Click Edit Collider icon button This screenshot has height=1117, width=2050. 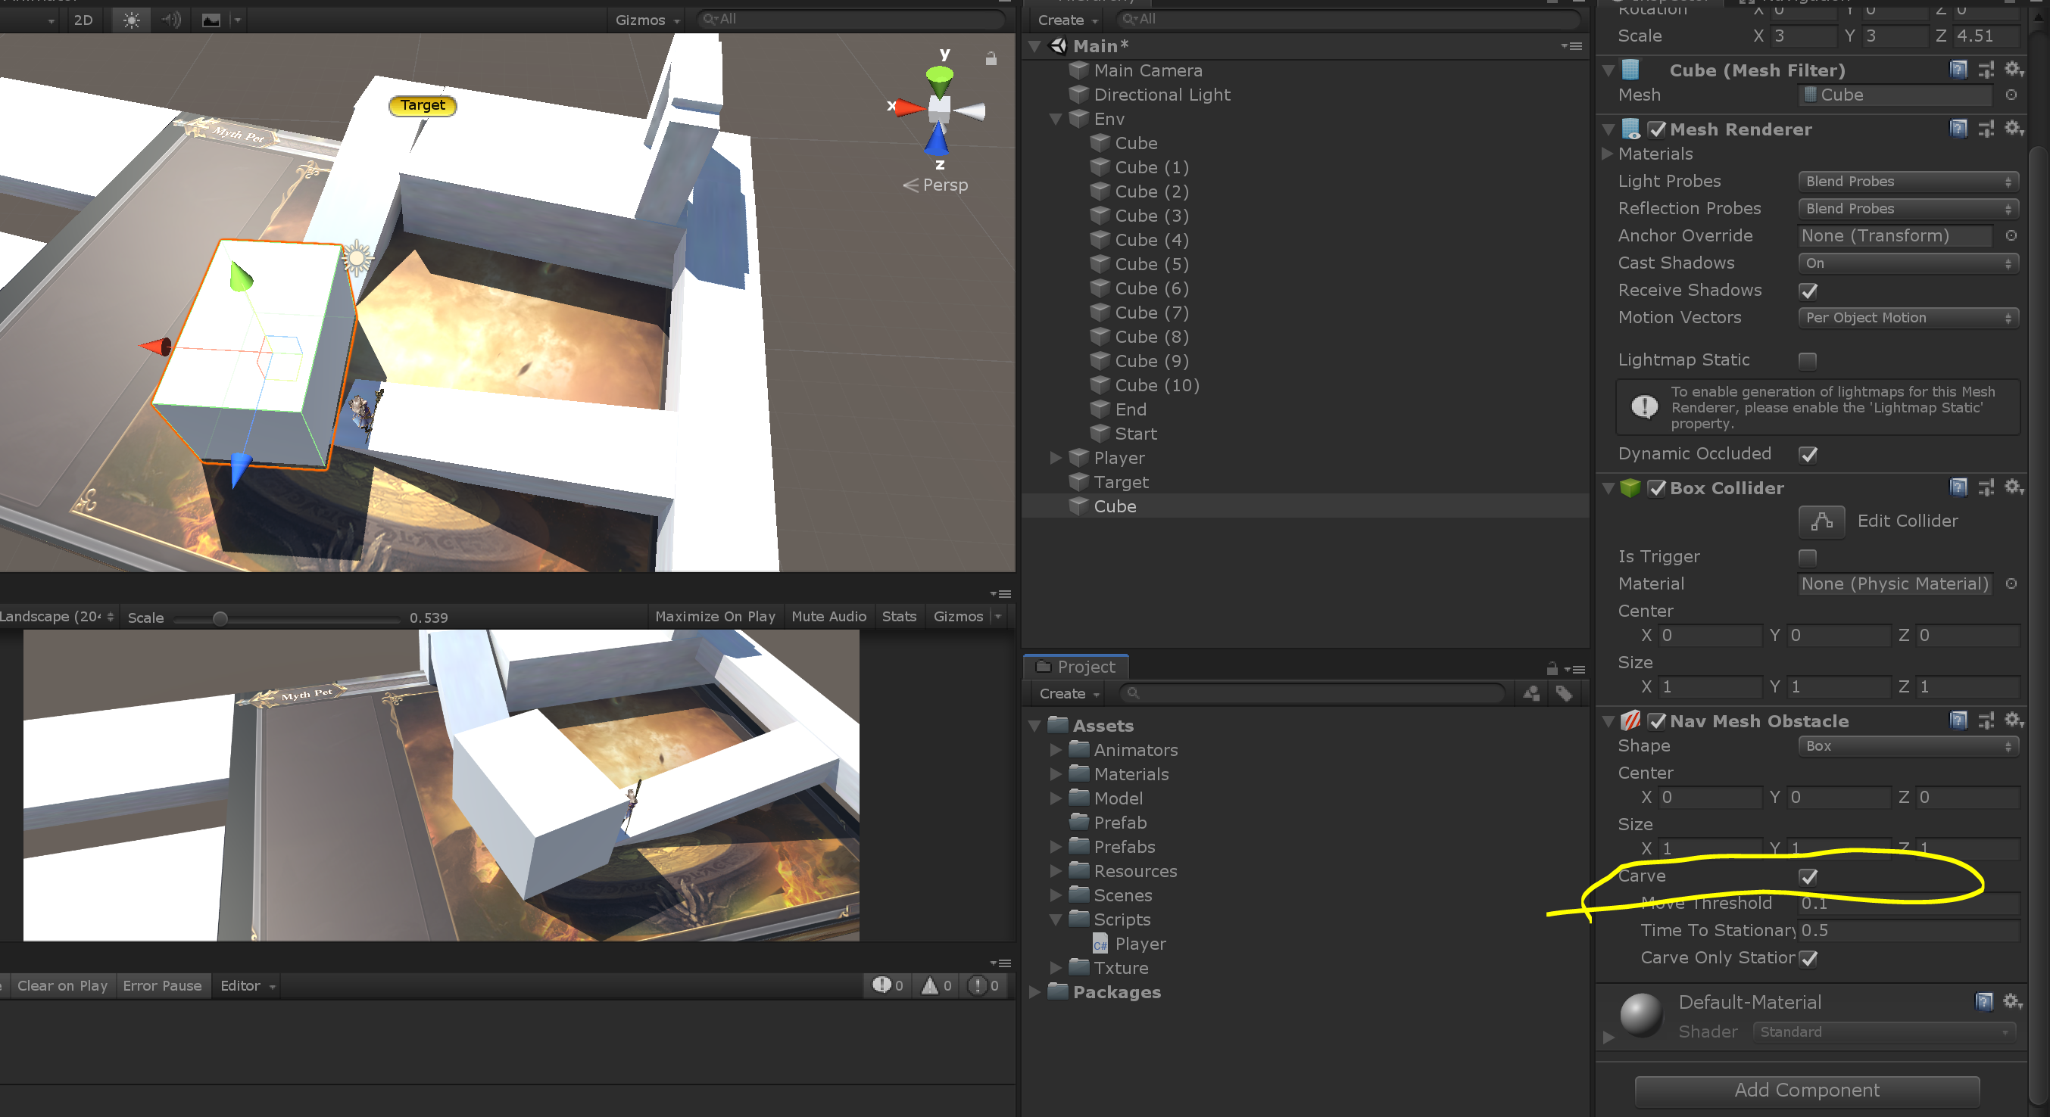pyautogui.click(x=1821, y=521)
